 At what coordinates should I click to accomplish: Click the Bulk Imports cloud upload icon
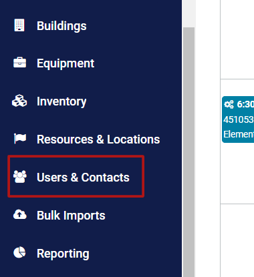click(20, 214)
